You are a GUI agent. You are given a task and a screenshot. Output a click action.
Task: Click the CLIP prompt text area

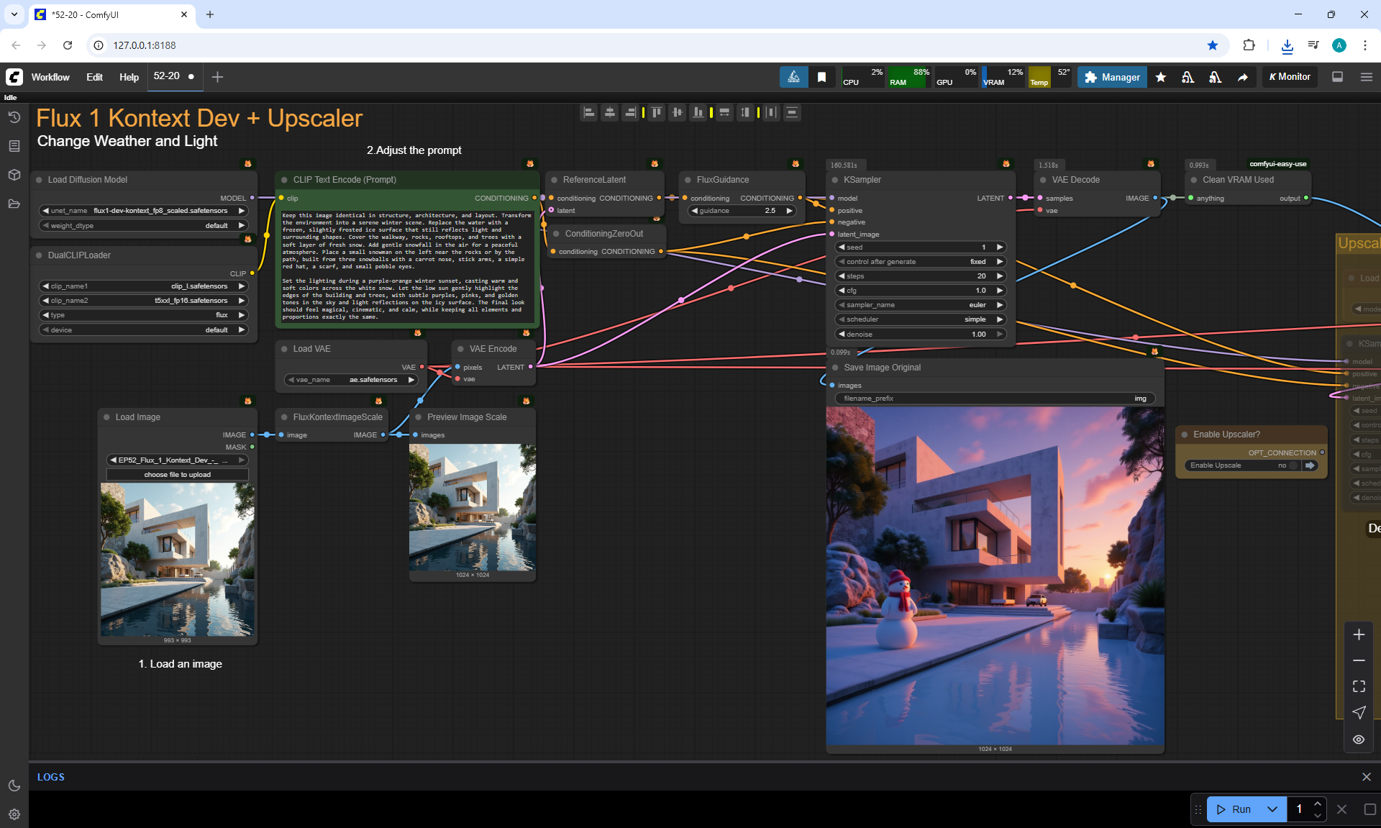[x=407, y=266]
